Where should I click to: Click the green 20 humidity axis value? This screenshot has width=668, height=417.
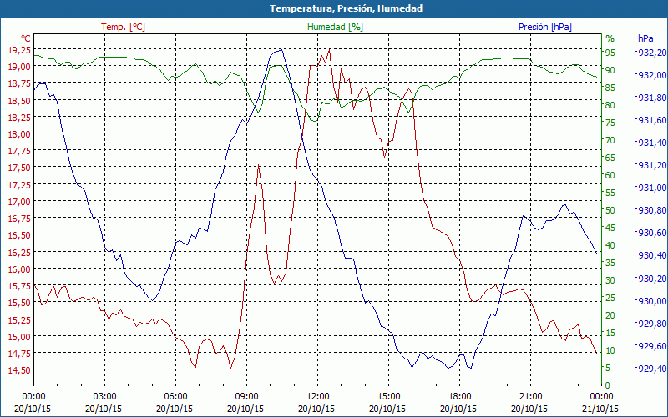pos(610,315)
